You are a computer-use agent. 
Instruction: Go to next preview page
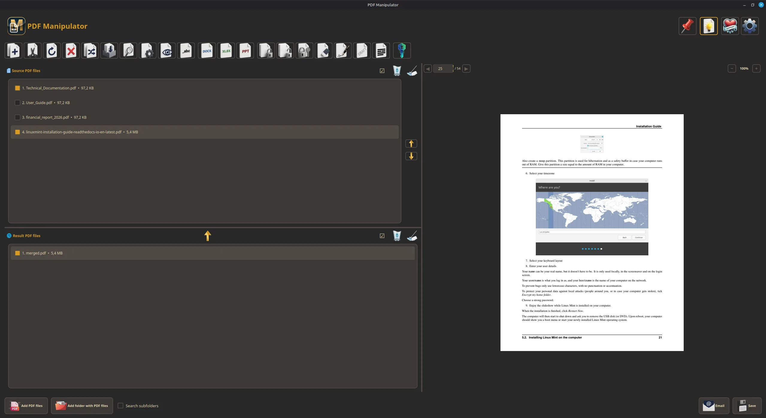pyautogui.click(x=466, y=68)
